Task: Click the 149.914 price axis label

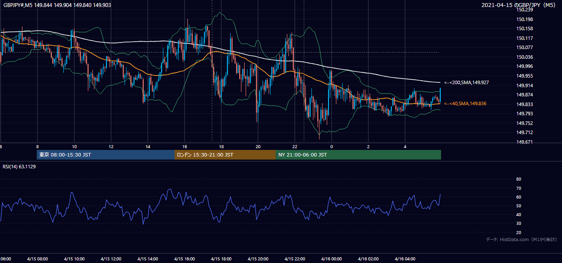Action: pos(525,85)
